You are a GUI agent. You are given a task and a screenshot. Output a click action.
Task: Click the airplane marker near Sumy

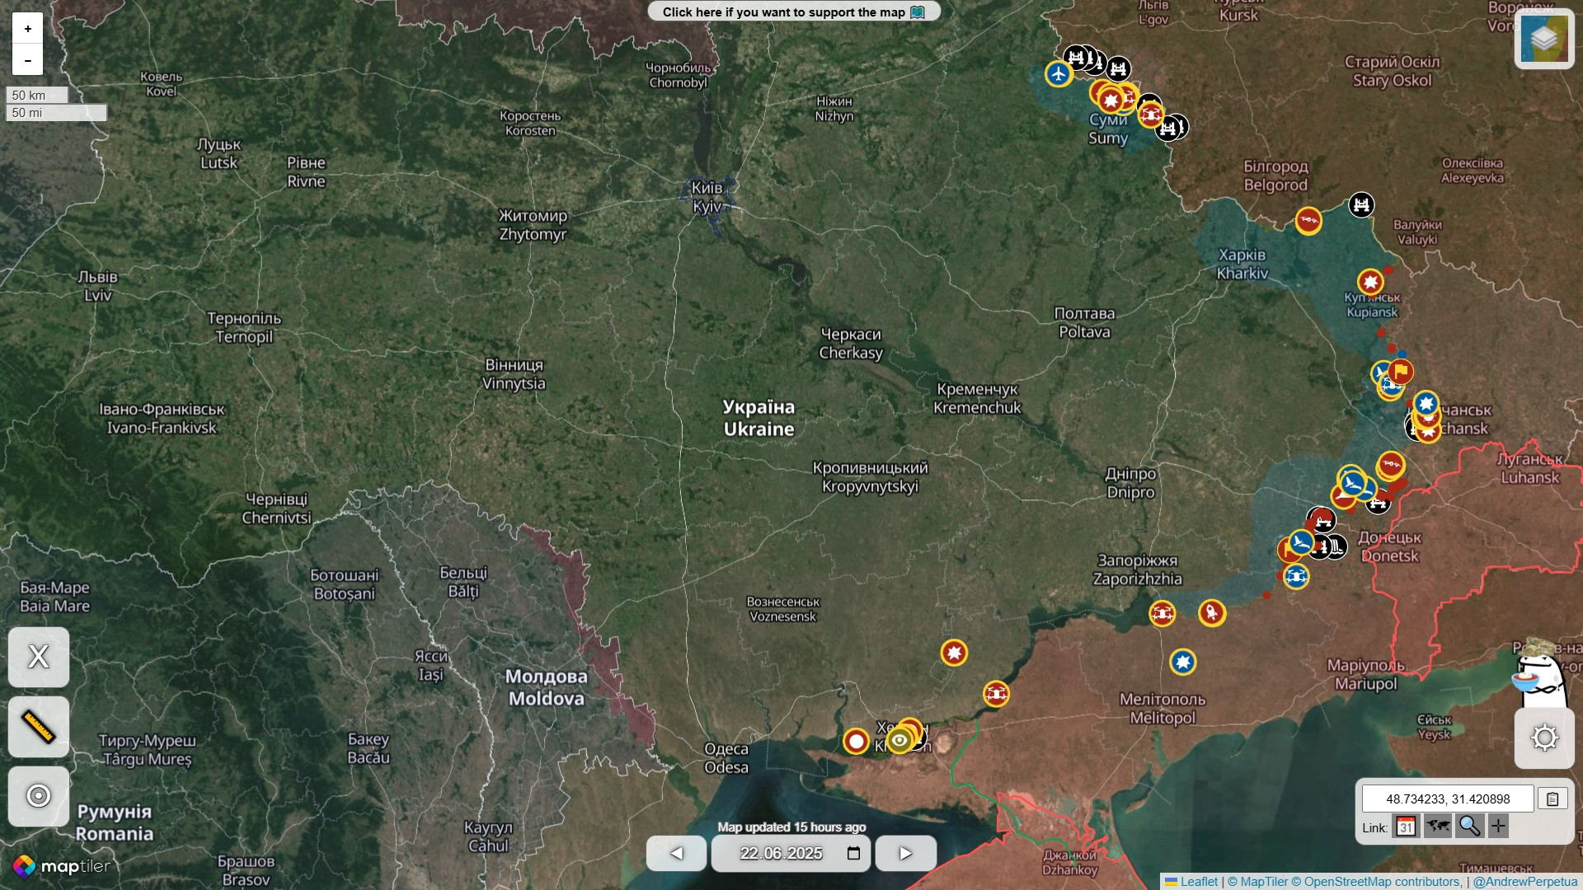(x=1059, y=73)
